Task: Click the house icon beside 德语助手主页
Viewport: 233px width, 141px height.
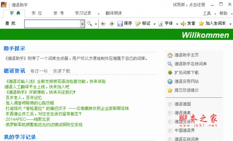Action: (170, 55)
